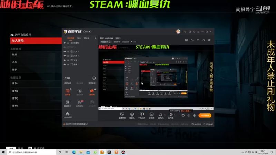
Task: Open the 弹幕秀 toolbox icon
Action: (x=92, y=92)
